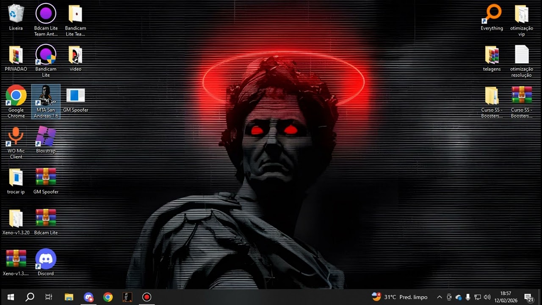Expand hidden system tray icons chevron
This screenshot has height=305, width=542.
[439, 297]
